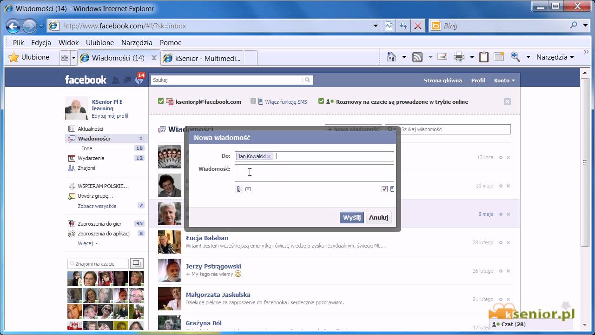
Task: Open friend requests icon in Facebook header
Action: (x=116, y=80)
